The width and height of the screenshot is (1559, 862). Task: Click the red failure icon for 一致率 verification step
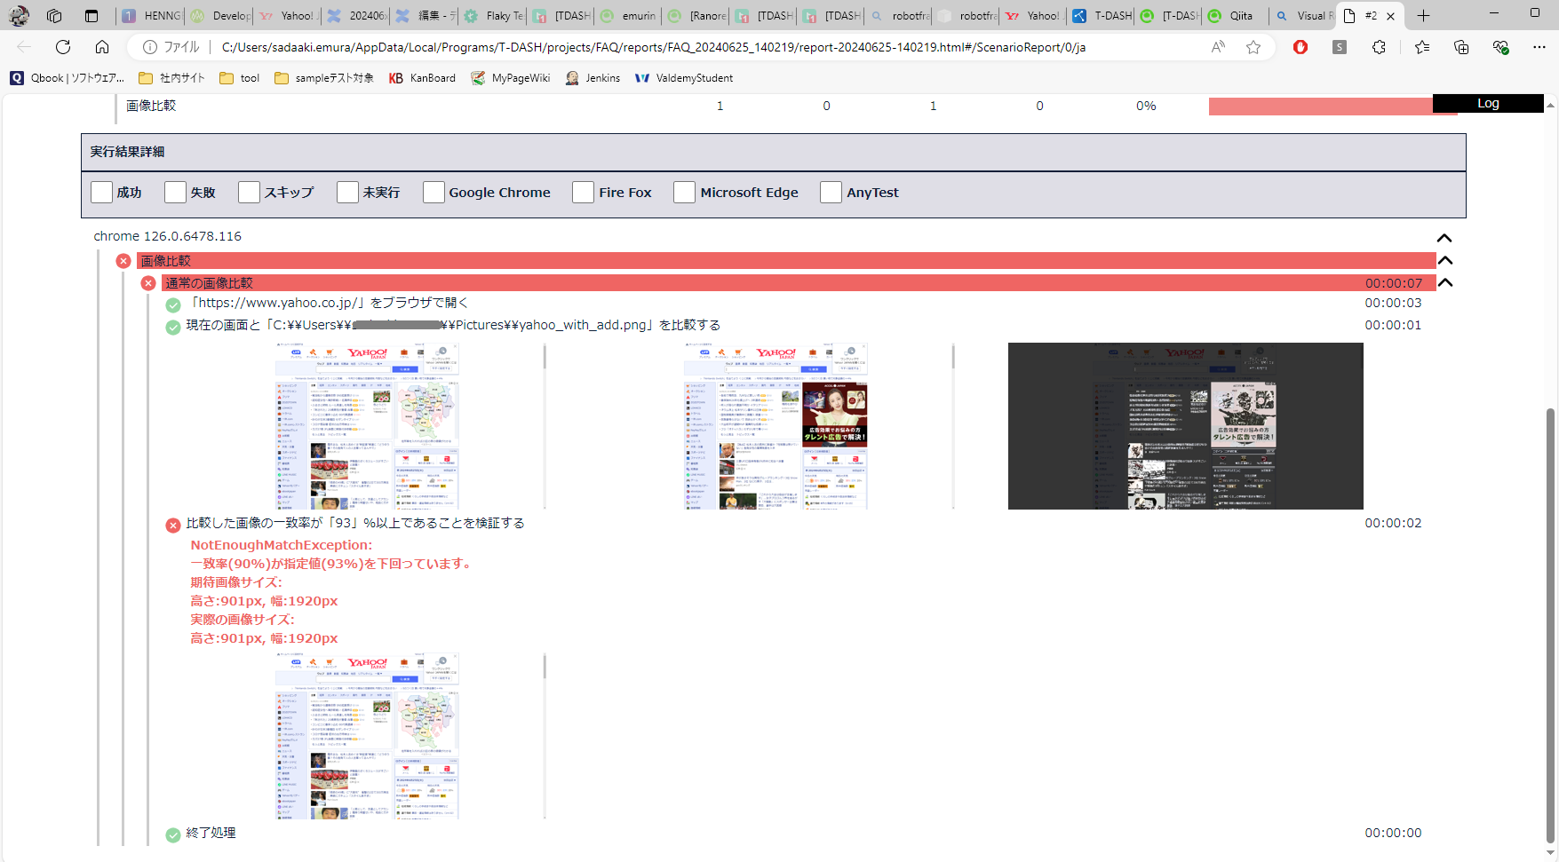(173, 525)
